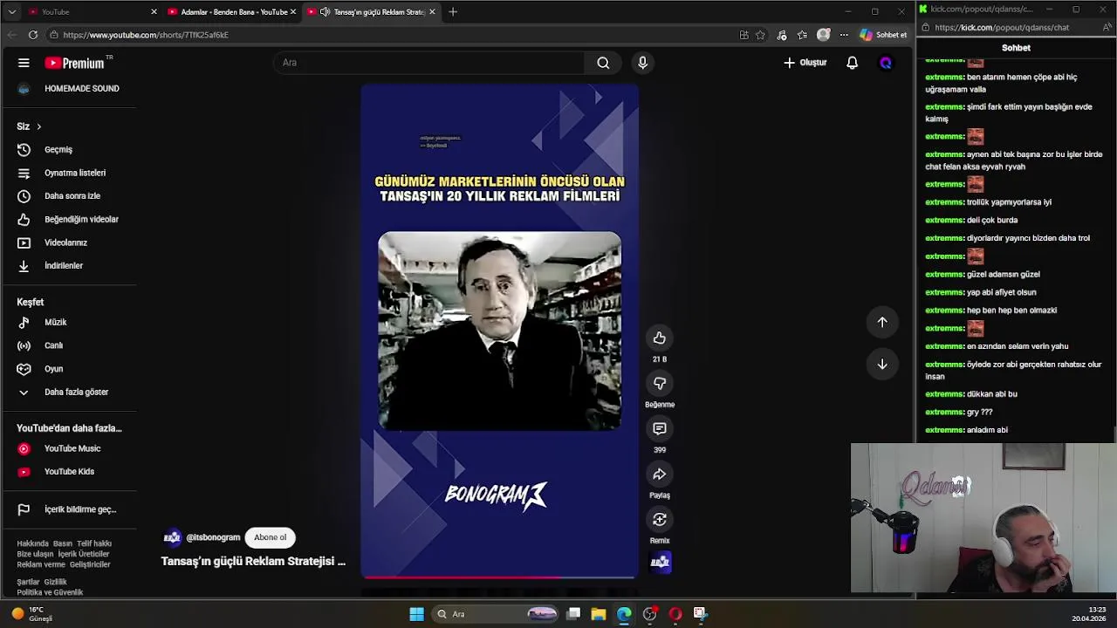Viewport: 1117px width, 628px height.
Task: Open Hakkında footer link
Action: 33,543
